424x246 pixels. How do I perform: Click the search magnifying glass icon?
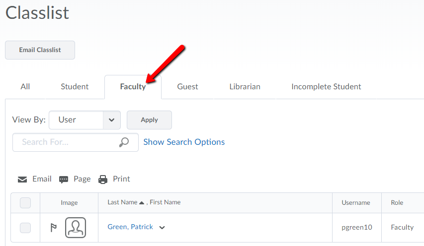pos(124,142)
